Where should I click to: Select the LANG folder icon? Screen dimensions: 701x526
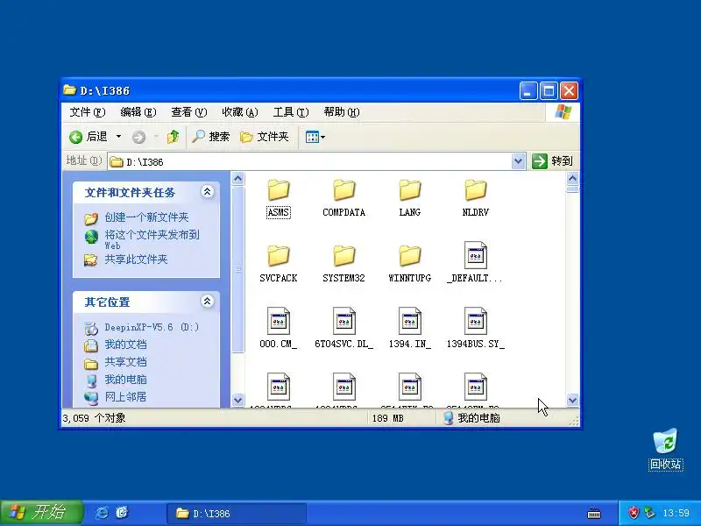(410, 190)
